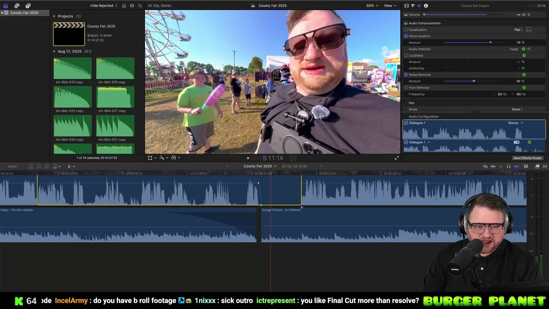This screenshot has width=549, height=309.
Task: Open the Transitions browser icon
Action: coord(545,167)
